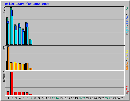This screenshot has height=101, width=130.
Task: Click the orange Sites bar for day 7
Action: 31,69
